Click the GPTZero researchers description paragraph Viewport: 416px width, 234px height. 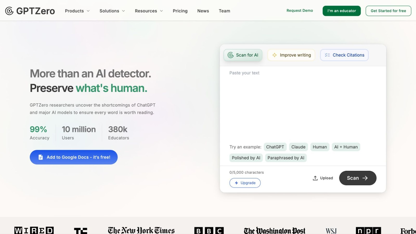tap(93, 109)
